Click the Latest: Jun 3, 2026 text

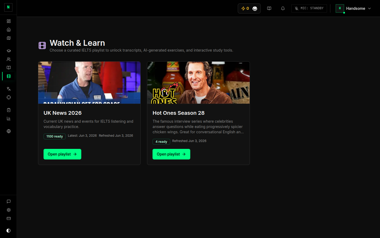[82, 136]
